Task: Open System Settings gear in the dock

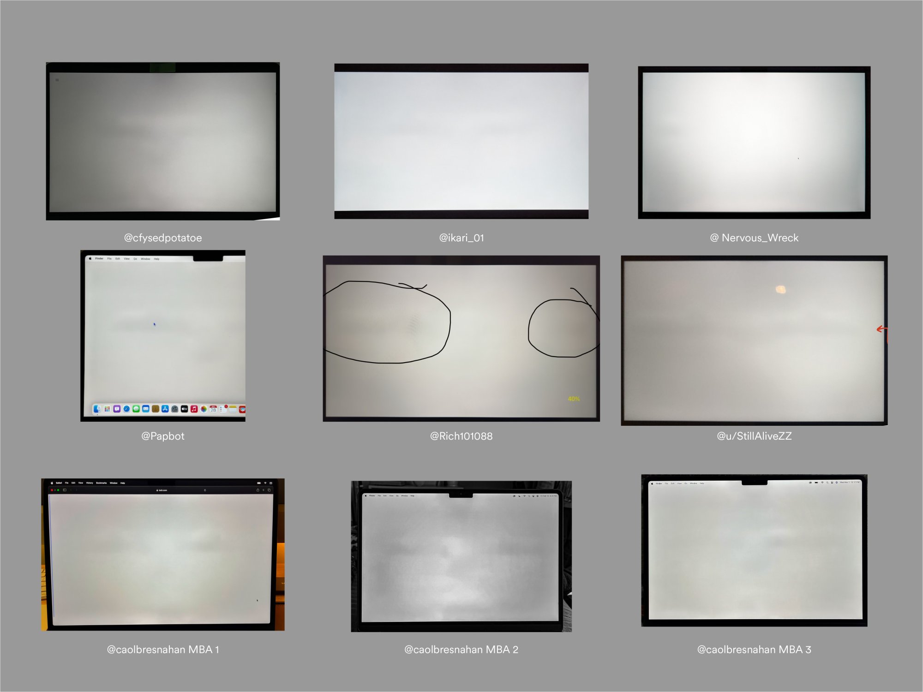Action: pos(174,409)
